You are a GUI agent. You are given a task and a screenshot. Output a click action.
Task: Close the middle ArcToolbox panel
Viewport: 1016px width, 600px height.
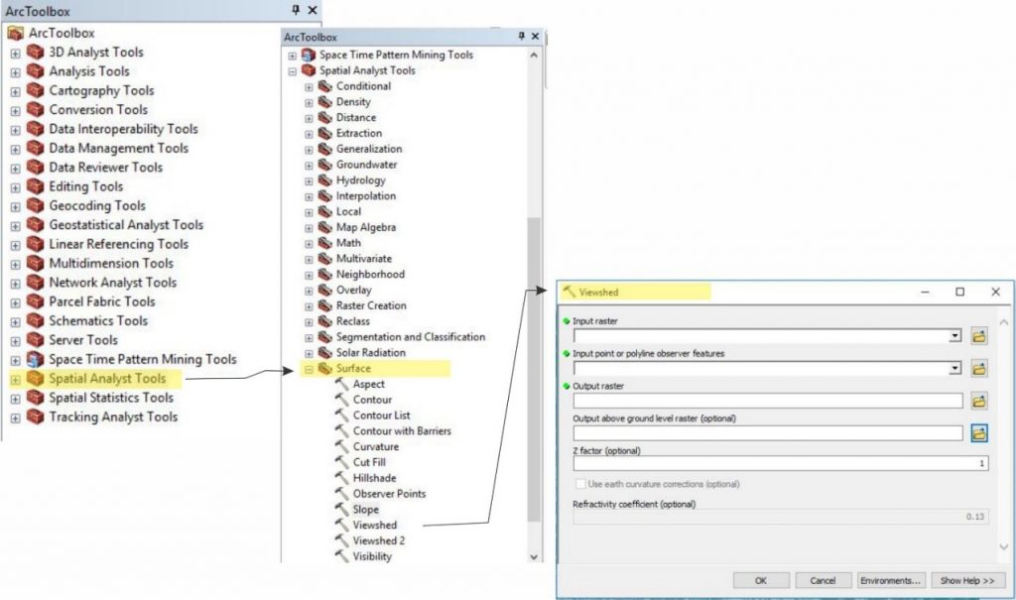click(x=535, y=37)
